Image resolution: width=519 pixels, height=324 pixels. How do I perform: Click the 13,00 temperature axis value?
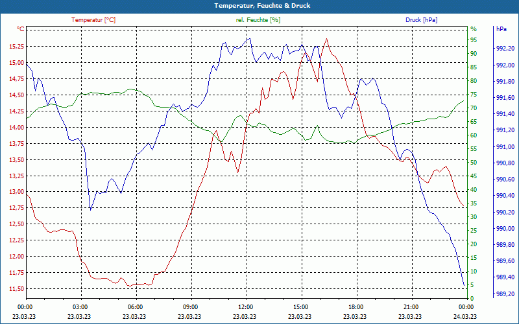pos(17,192)
